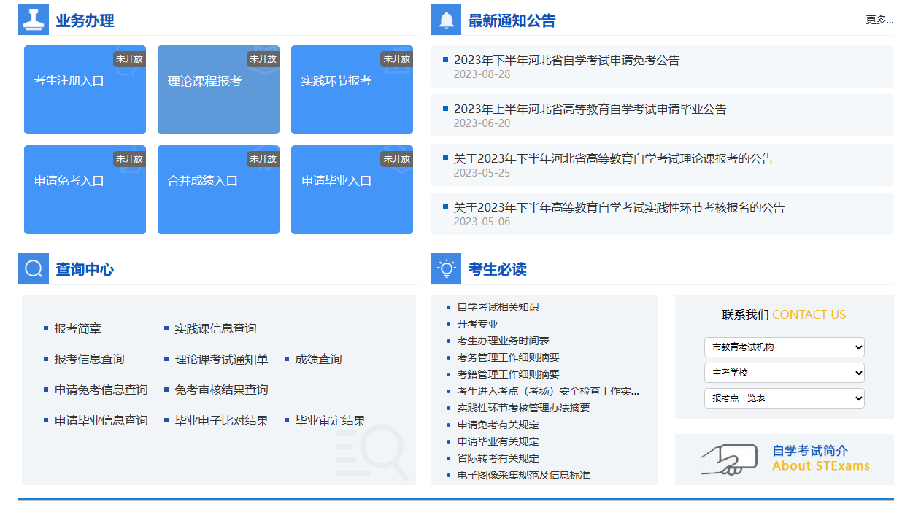This screenshot has height=507, width=902.
Task: Open 报考简章 link
Action: pyautogui.click(x=77, y=328)
